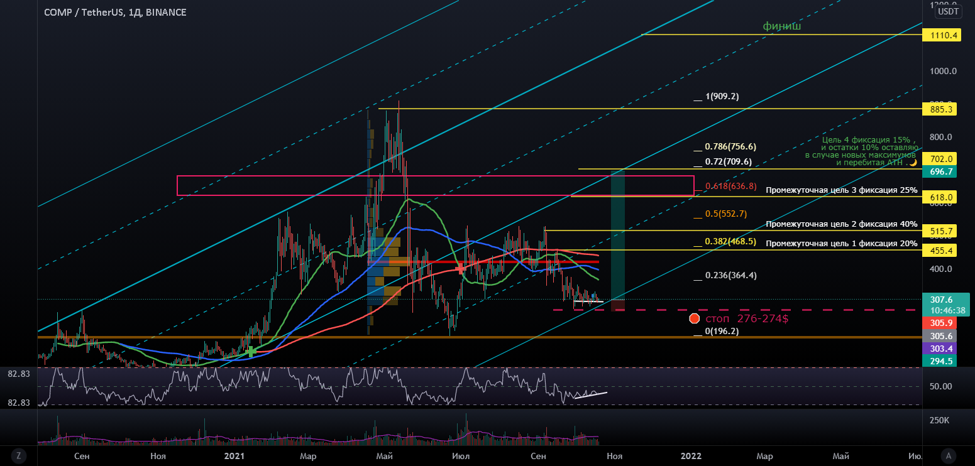
Task: Select the green финиш annotation
Action: 782,26
